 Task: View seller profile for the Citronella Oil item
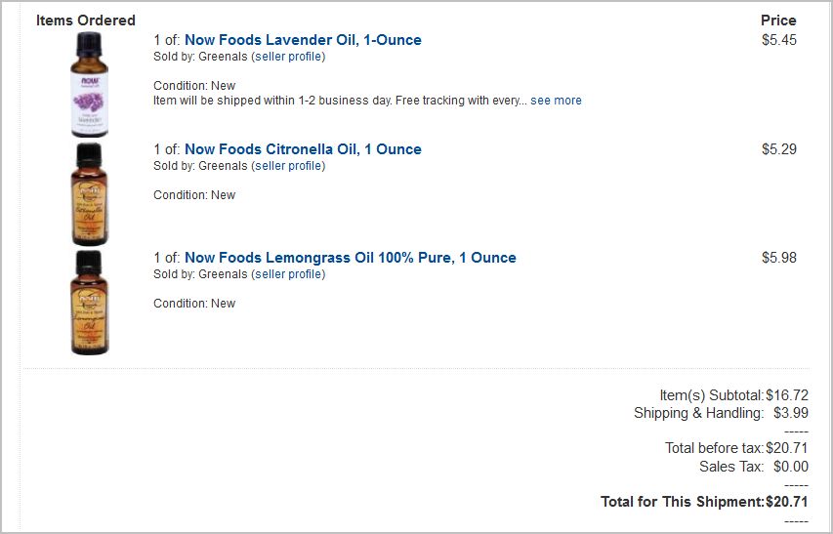click(x=288, y=166)
